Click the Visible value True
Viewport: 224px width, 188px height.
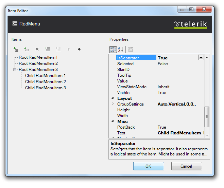click(x=162, y=93)
